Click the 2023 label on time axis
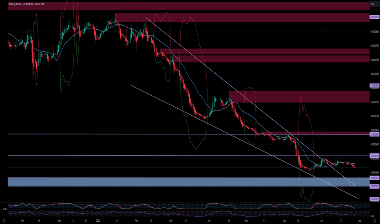Screen dimensions: 380x224 pos(98,221)
